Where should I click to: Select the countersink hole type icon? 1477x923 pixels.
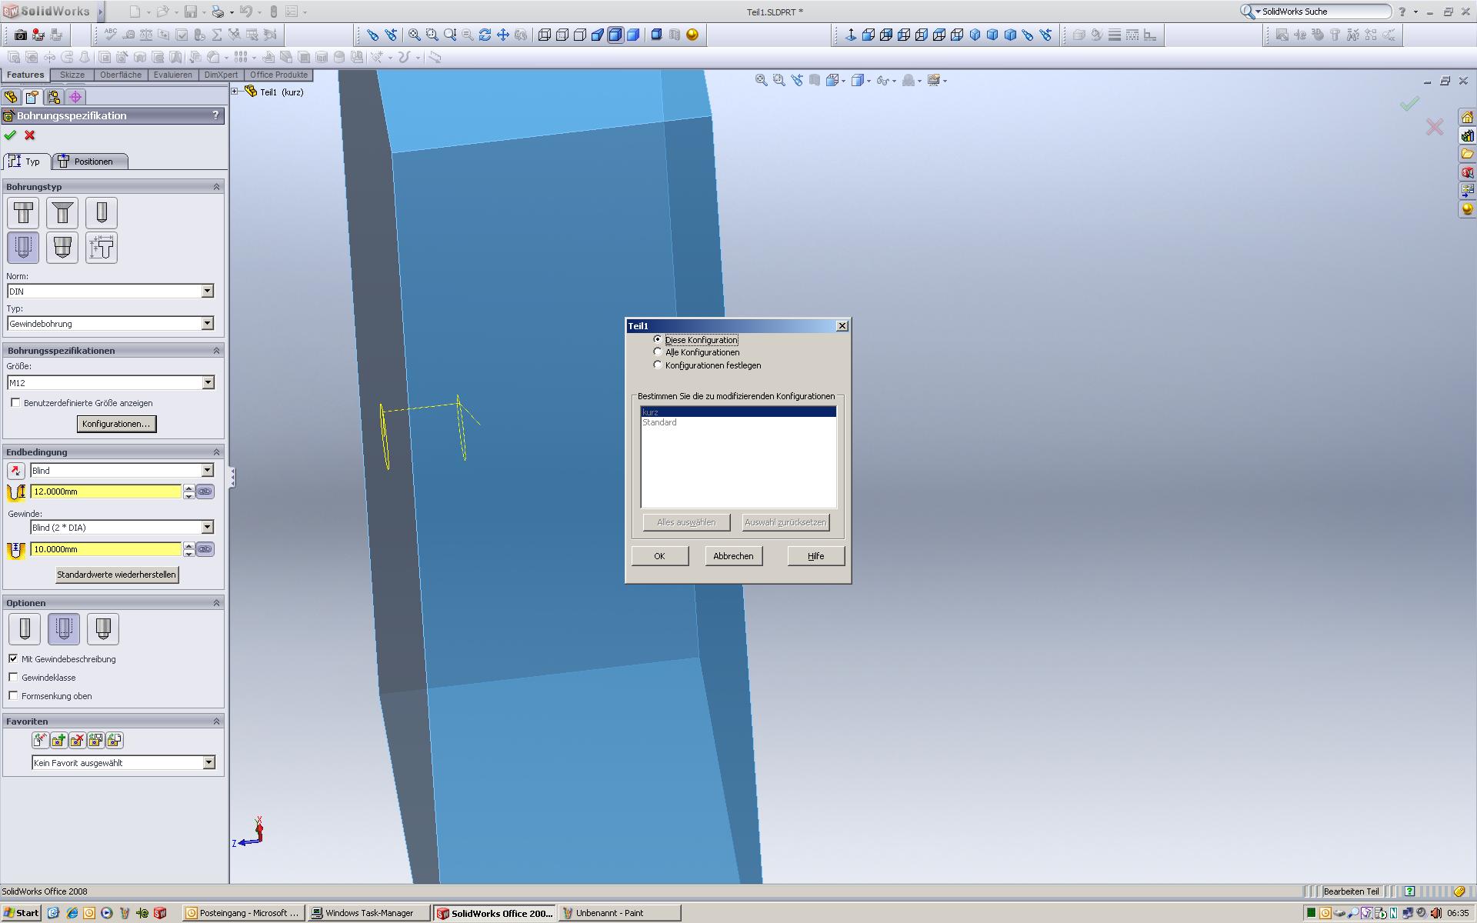(x=62, y=213)
